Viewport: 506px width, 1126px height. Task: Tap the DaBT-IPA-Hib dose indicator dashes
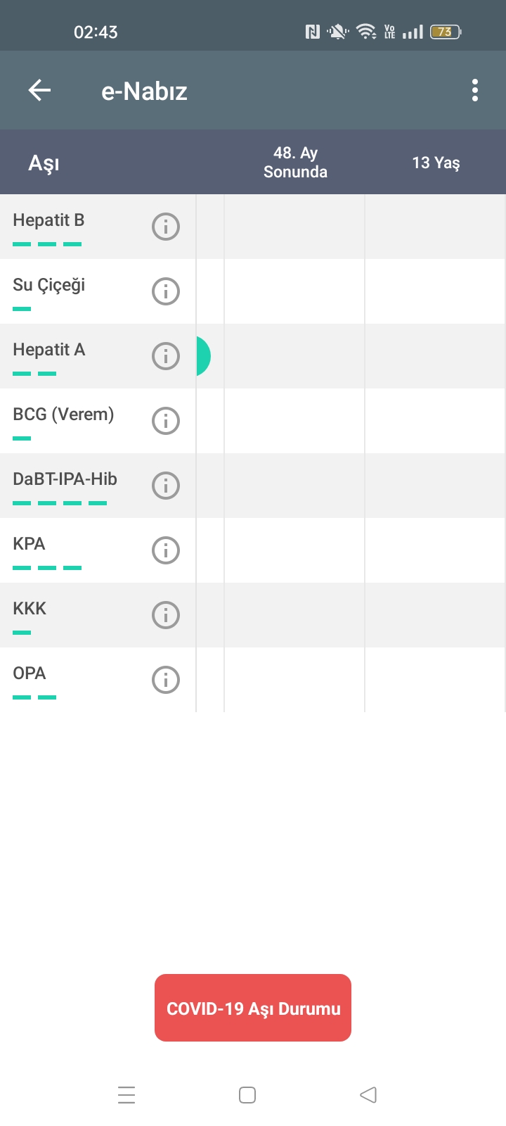click(x=60, y=503)
